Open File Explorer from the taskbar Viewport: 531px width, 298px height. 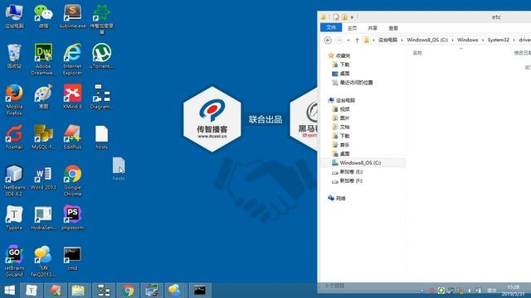coord(78,291)
